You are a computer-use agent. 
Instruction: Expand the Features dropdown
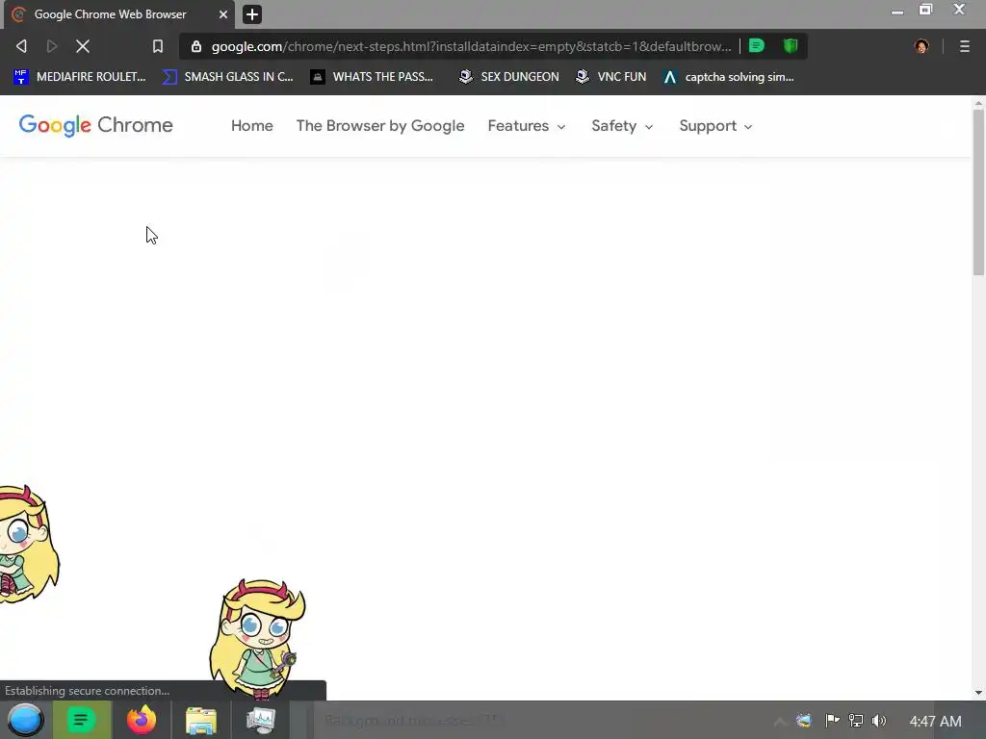pyautogui.click(x=527, y=126)
